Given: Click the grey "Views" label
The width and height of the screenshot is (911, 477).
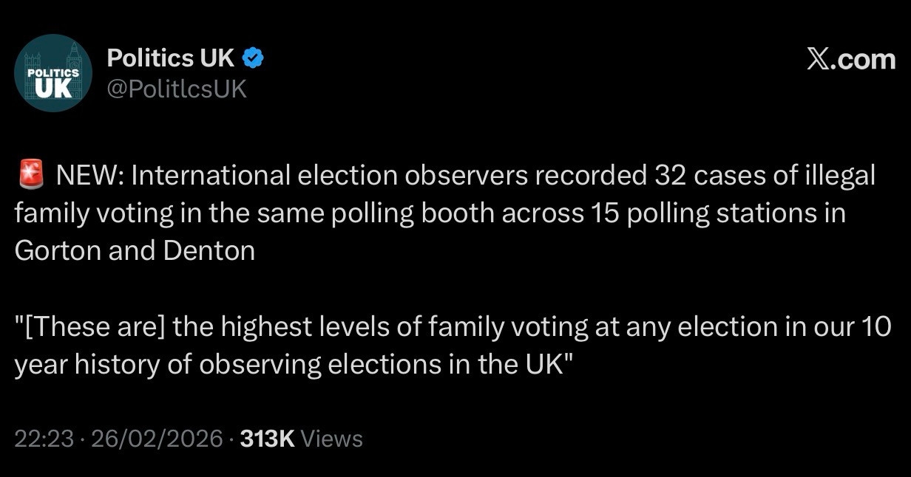Looking at the screenshot, I should coord(332,439).
